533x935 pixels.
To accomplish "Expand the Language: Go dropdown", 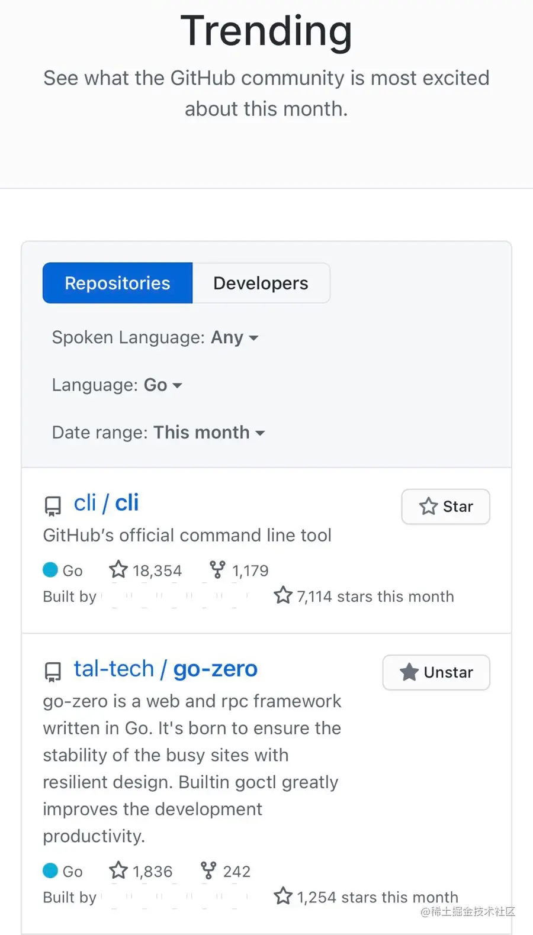I will [x=117, y=385].
